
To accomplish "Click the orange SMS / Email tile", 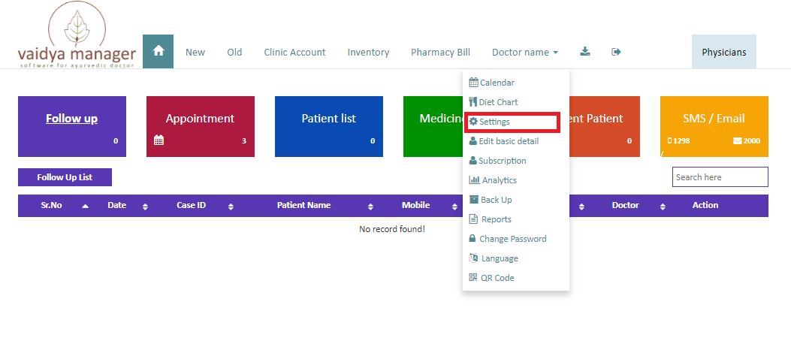I will (x=714, y=127).
